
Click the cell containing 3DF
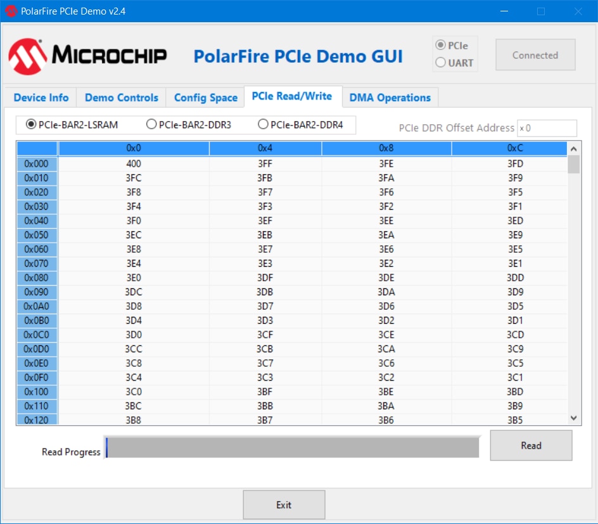point(265,278)
